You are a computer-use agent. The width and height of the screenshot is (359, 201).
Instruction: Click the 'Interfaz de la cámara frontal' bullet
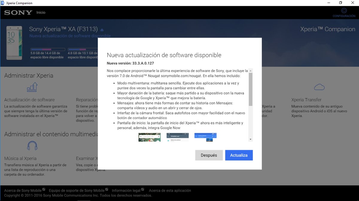[x=181, y=116]
